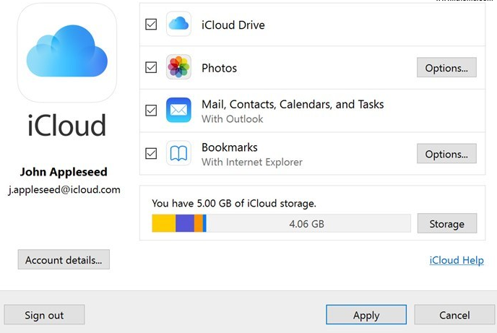The image size is (497, 333).
Task: Open the iCloud Help link
Action: point(457,260)
